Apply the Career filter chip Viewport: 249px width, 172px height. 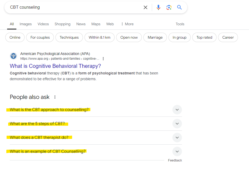click(x=228, y=38)
